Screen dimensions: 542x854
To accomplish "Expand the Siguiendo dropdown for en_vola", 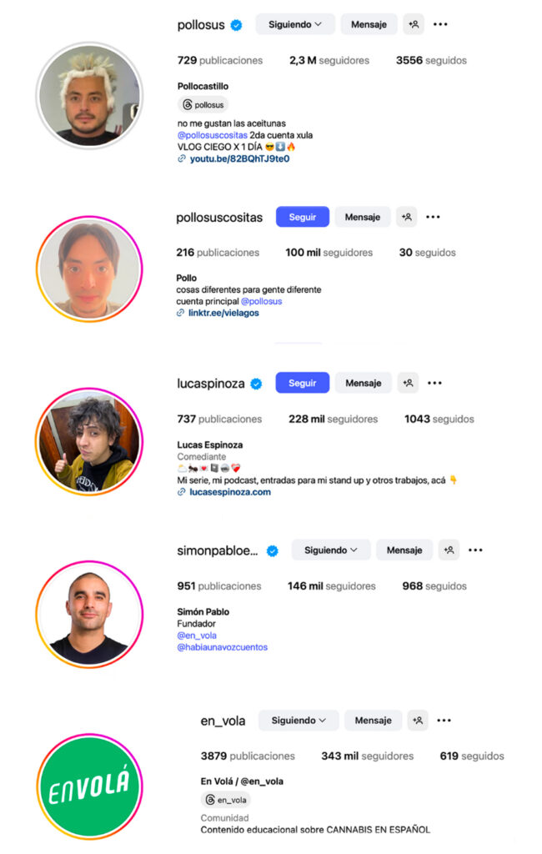I will point(299,720).
